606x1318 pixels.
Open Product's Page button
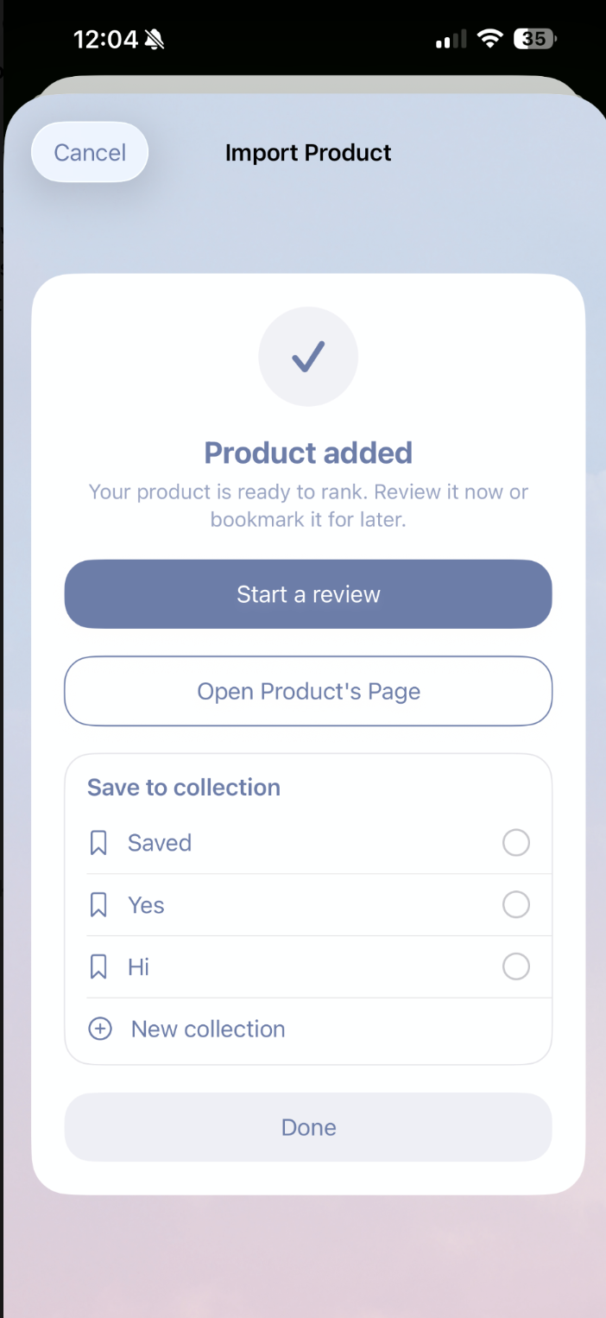(308, 691)
